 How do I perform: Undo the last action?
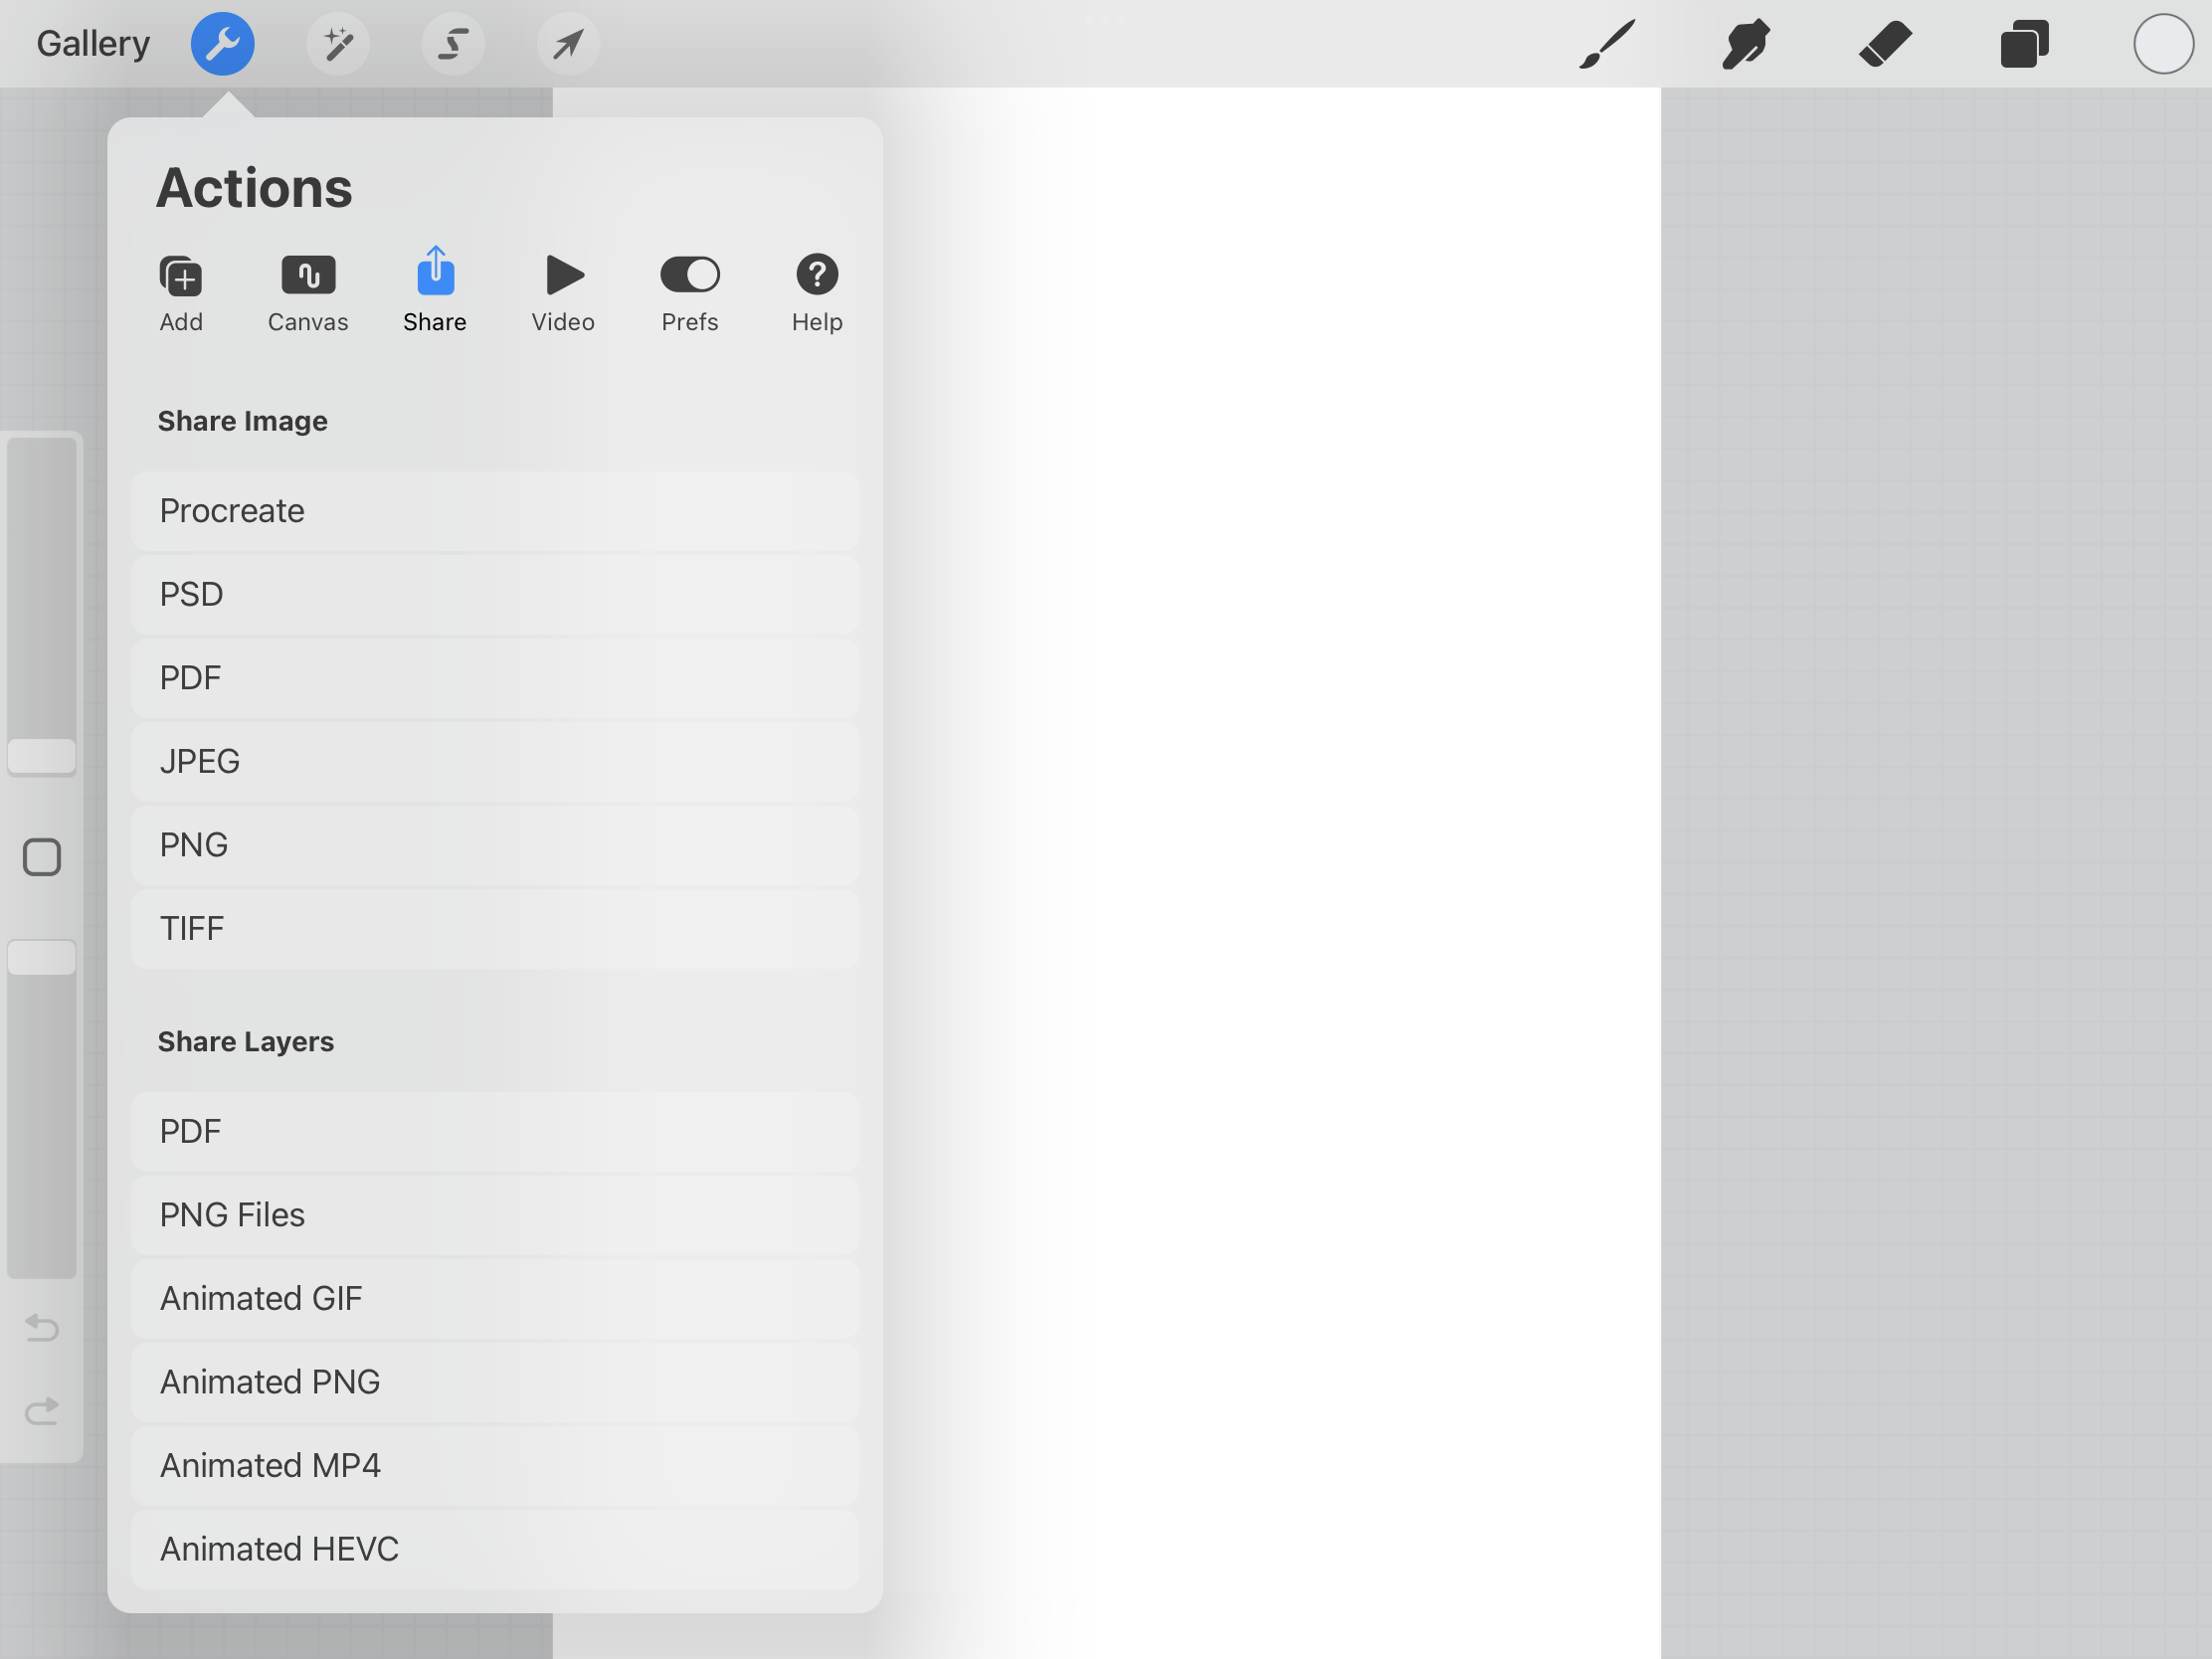[42, 1327]
